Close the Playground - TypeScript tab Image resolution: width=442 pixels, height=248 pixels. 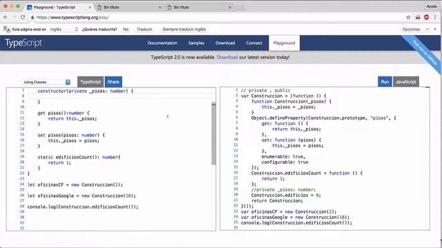(x=90, y=8)
